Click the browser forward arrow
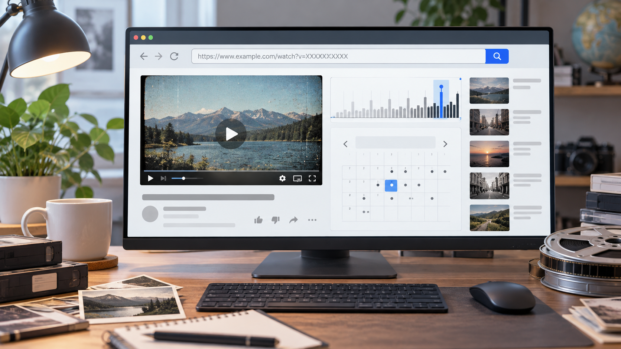The width and height of the screenshot is (621, 349). coord(159,56)
